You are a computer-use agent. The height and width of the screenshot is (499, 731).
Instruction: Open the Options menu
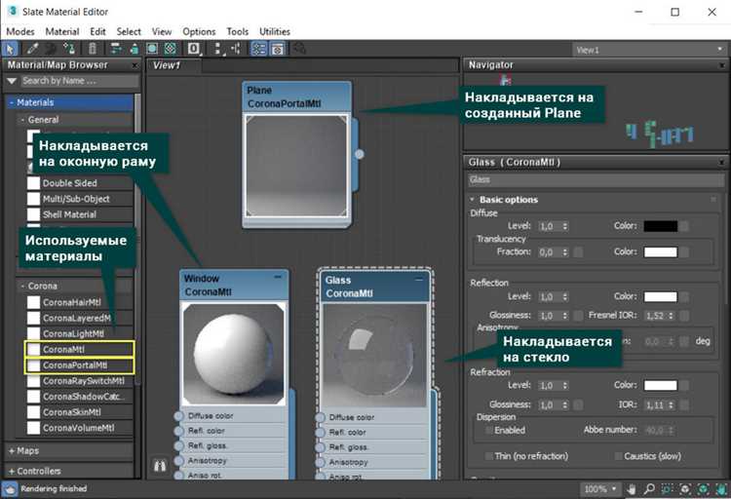199,32
